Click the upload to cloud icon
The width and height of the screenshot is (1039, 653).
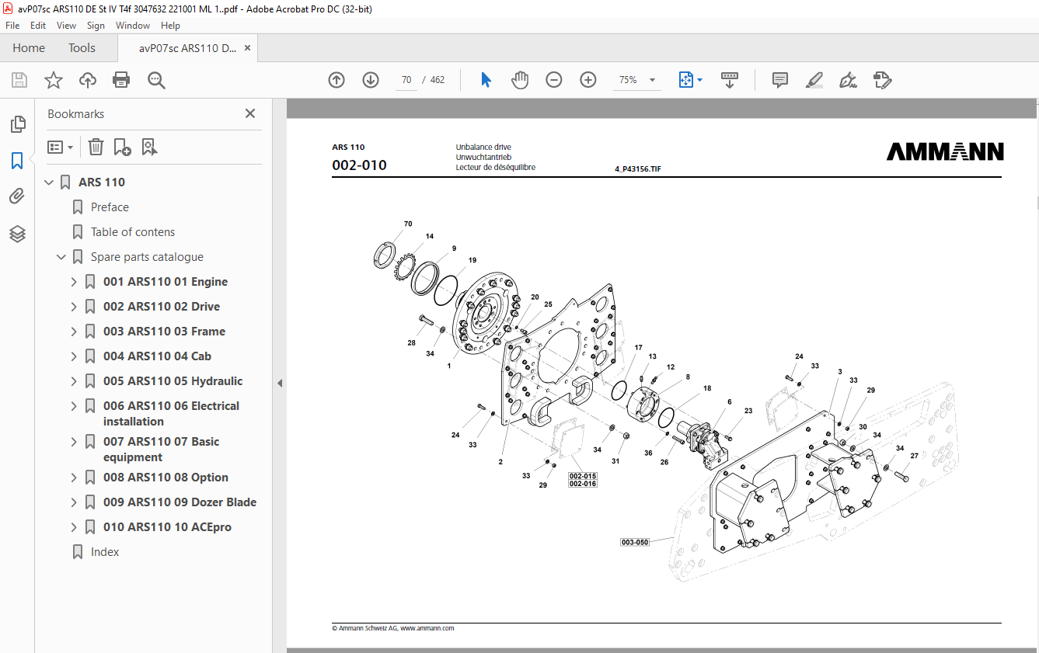[88, 80]
